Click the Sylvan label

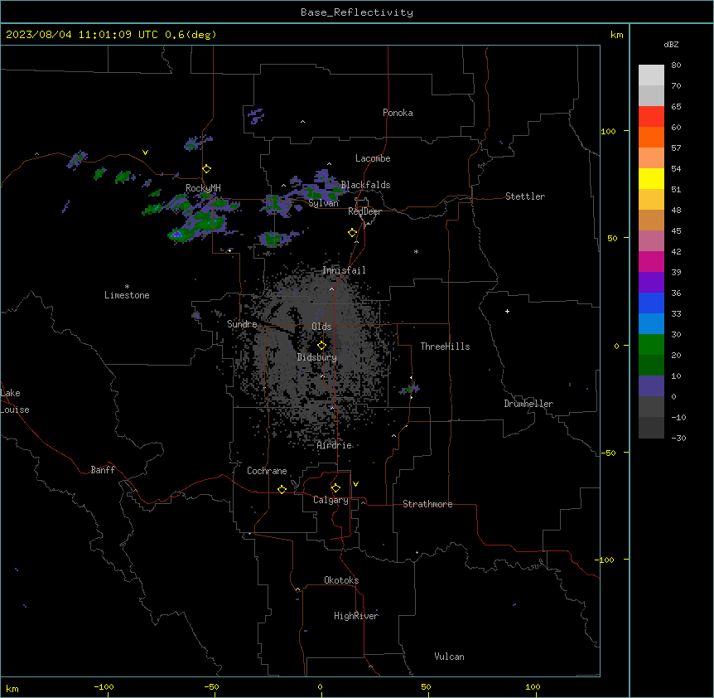(x=323, y=203)
